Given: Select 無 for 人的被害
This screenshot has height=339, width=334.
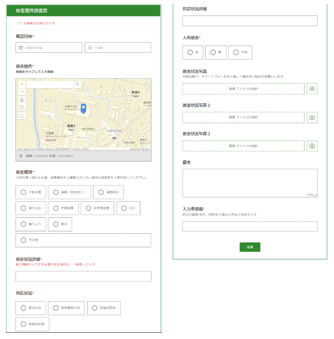Looking at the screenshot, I should (x=215, y=52).
